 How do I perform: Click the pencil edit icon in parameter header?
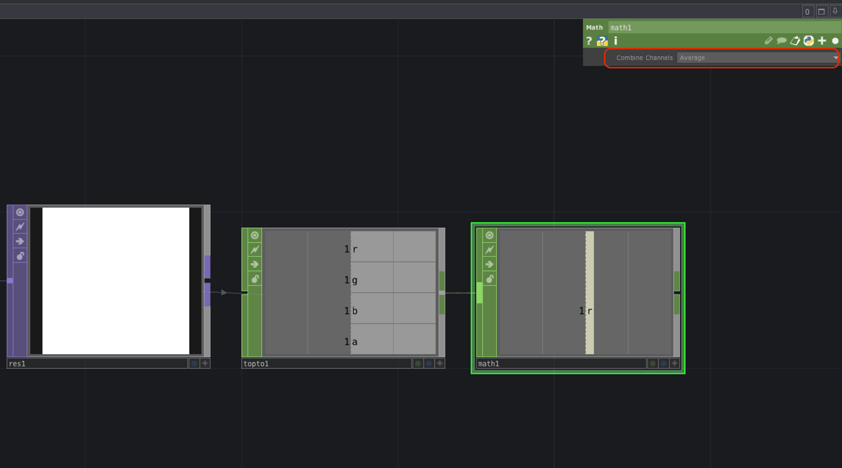tap(768, 41)
